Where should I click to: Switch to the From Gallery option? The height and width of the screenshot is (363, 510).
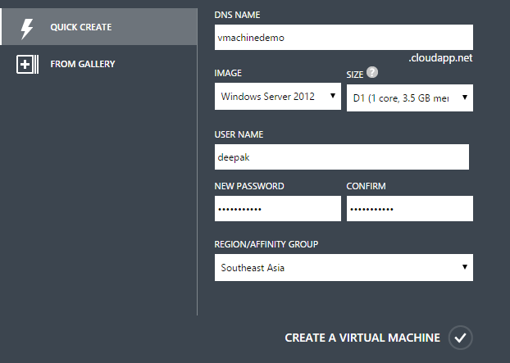click(83, 64)
